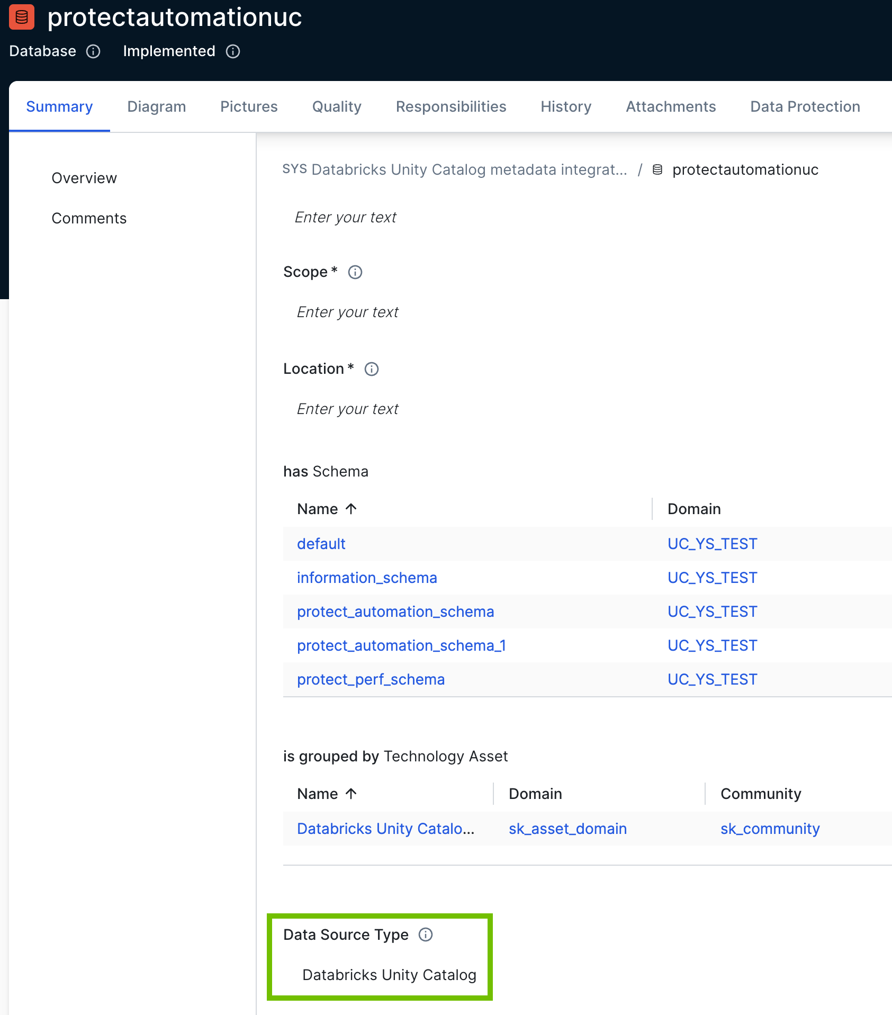Click the database icon beside protectautomationuc title

21,16
